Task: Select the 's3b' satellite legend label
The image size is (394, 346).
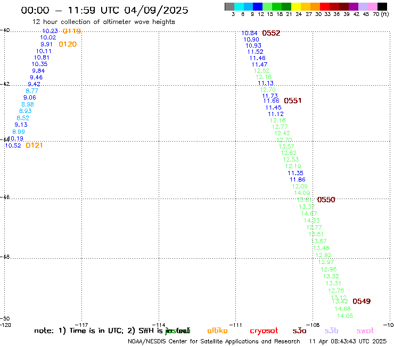Action: [x=331, y=331]
